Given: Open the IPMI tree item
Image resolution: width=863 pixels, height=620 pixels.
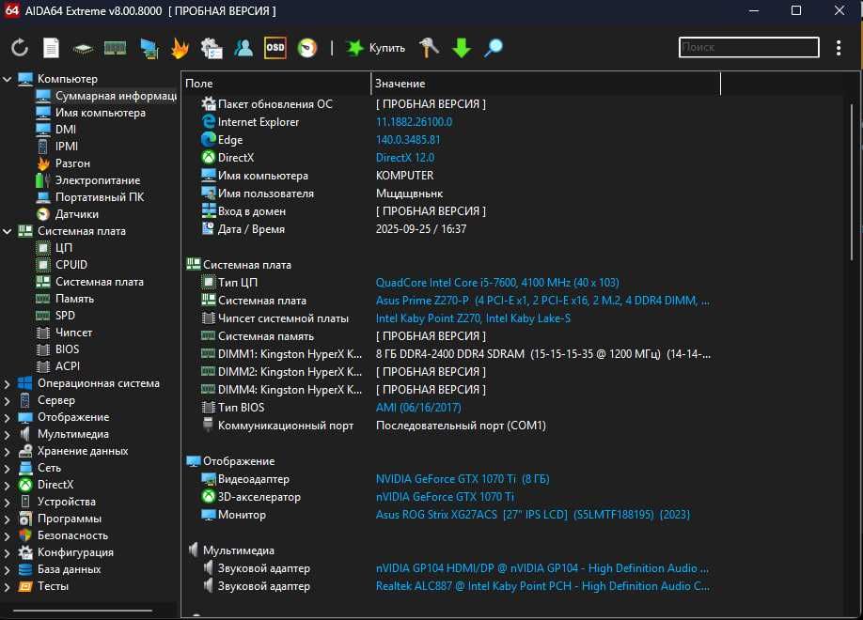Looking at the screenshot, I should (x=57, y=147).
